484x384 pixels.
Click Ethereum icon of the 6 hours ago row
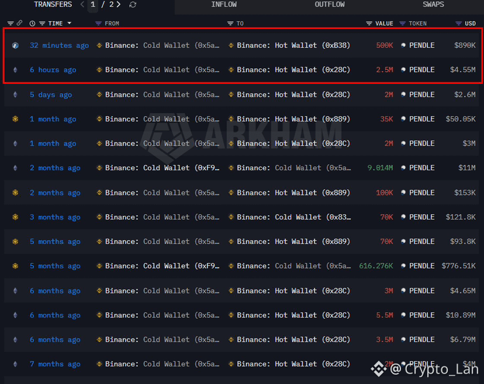pos(15,70)
